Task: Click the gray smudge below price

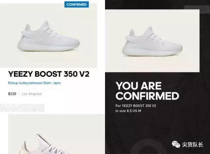Action: pos(22,108)
